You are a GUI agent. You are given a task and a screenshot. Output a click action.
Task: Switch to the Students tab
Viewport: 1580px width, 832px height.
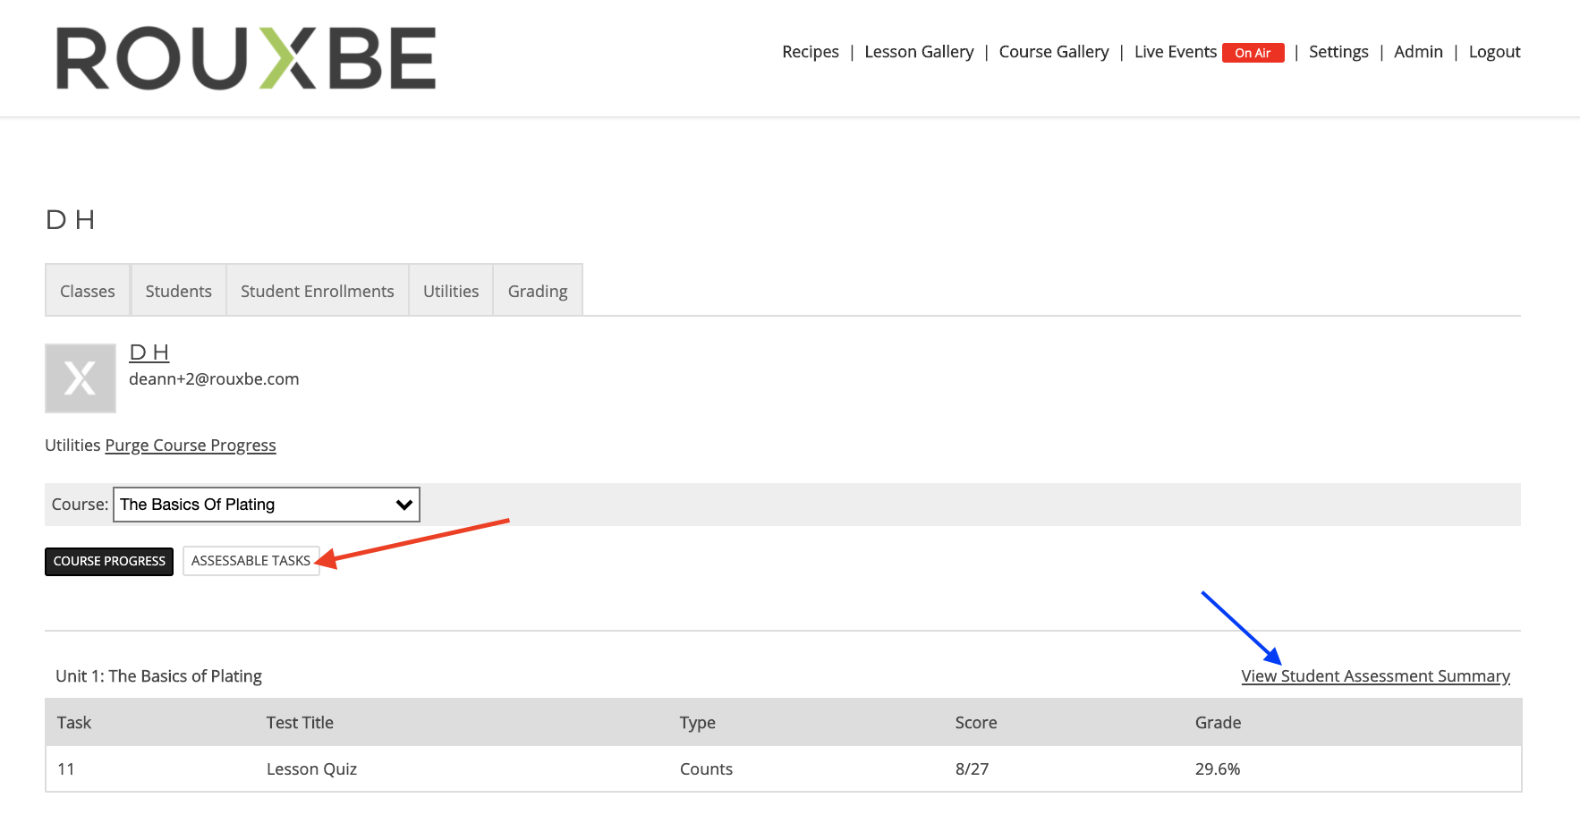point(179,291)
